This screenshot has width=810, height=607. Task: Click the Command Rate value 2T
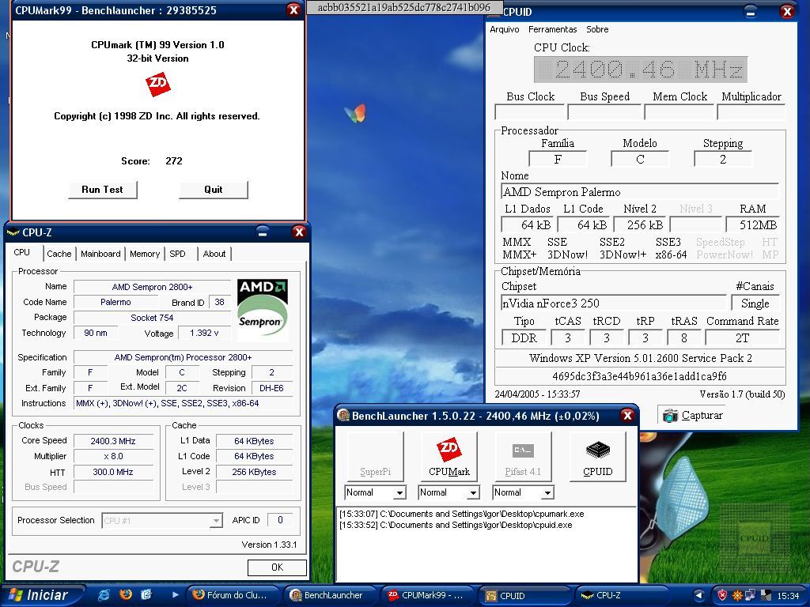point(742,338)
